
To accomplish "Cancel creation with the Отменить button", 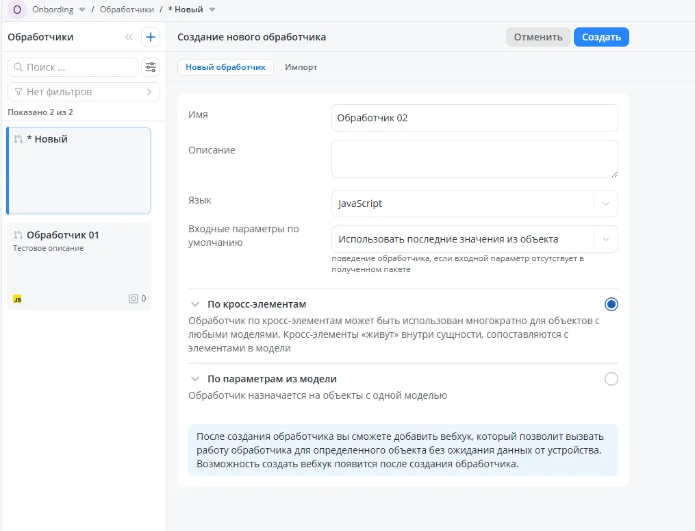I will [x=538, y=37].
